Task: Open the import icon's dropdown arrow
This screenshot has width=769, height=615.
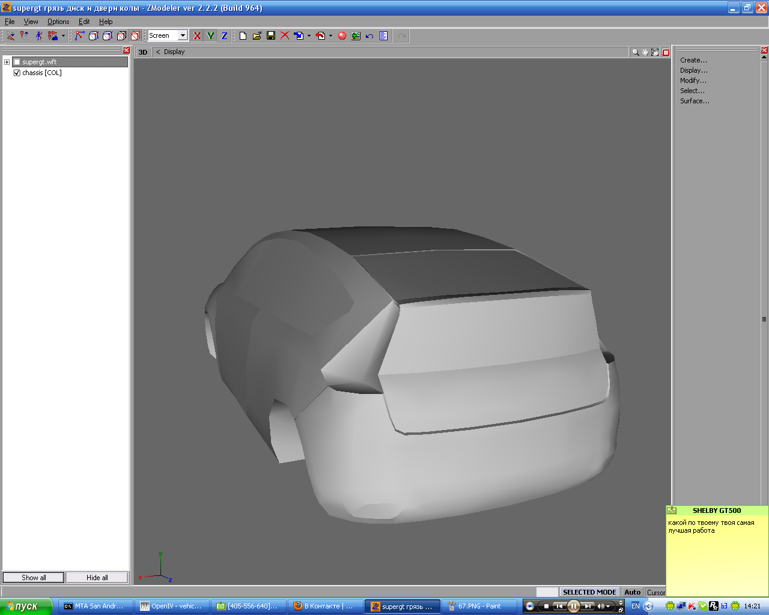Action: pos(309,36)
